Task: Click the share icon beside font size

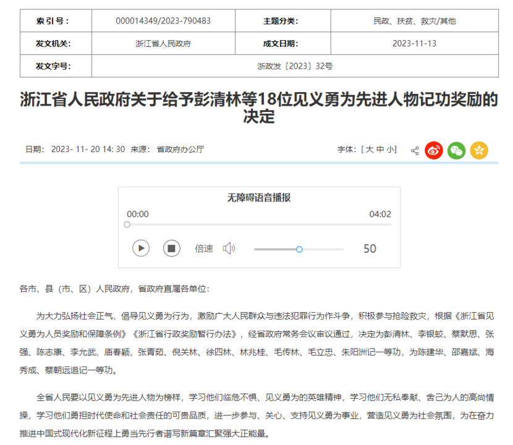Action: coord(415,150)
